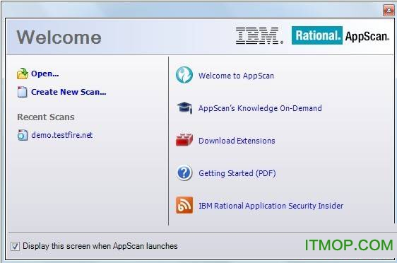The image size is (397, 263).
Task: Open an existing scan via Open... link
Action: tap(45, 74)
